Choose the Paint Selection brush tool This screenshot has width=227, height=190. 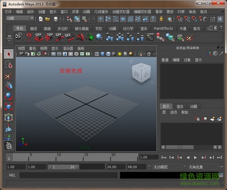[8, 75]
